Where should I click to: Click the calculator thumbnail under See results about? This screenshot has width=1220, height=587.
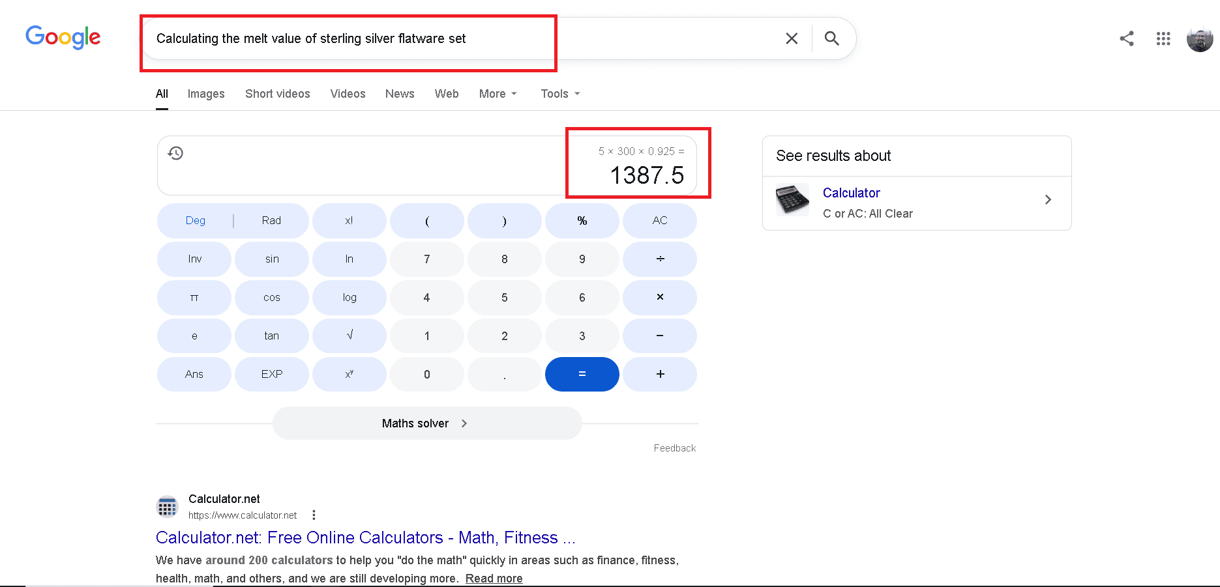click(792, 199)
